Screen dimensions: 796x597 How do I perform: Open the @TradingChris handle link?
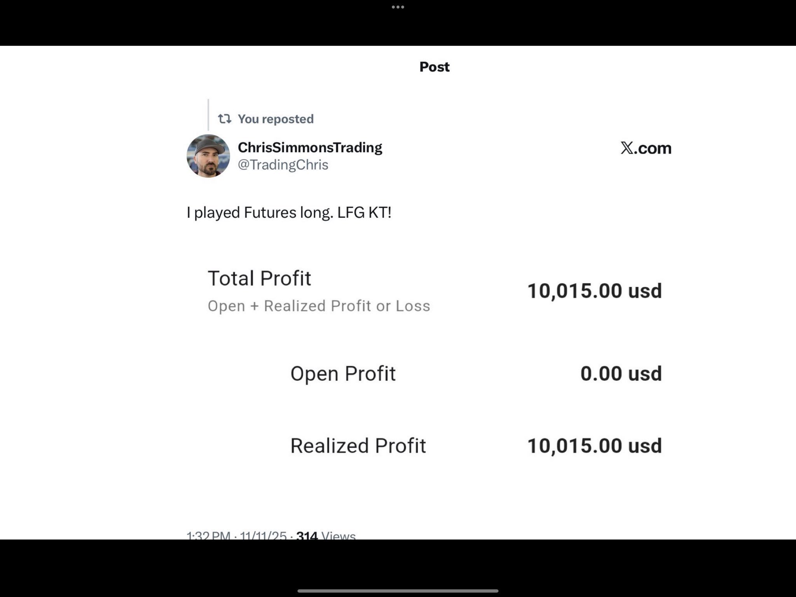click(283, 165)
